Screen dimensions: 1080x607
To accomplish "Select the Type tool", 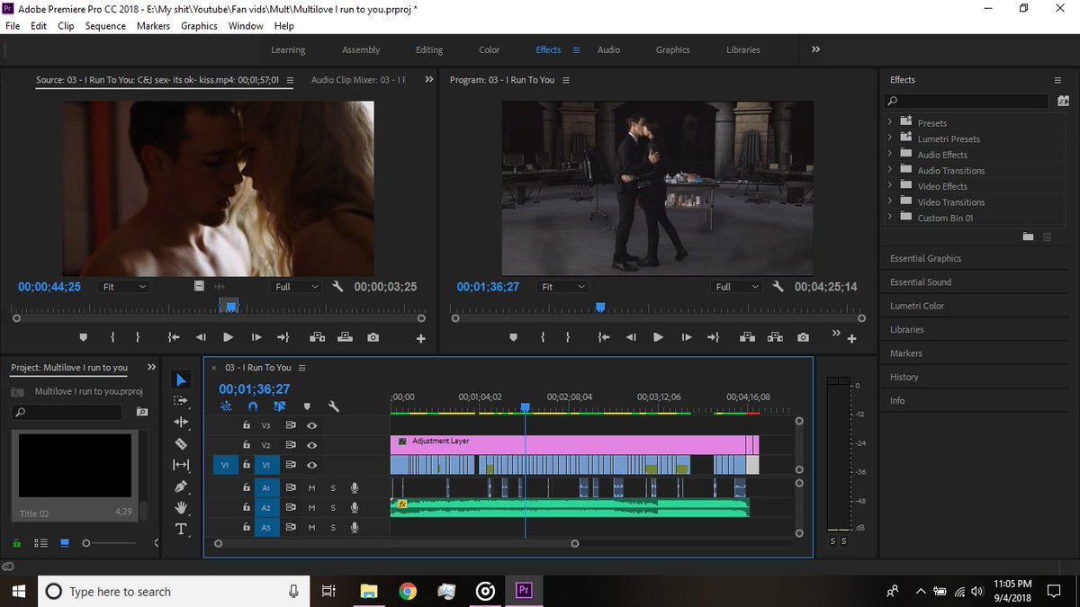I will point(181,529).
